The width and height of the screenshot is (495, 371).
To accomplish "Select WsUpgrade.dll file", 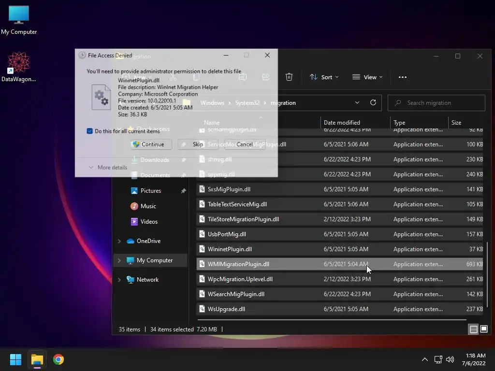I will pos(340,309).
